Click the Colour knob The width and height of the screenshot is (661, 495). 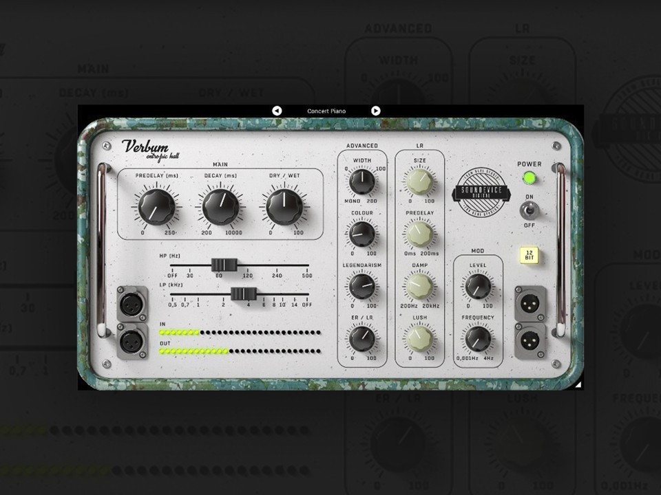(x=362, y=234)
